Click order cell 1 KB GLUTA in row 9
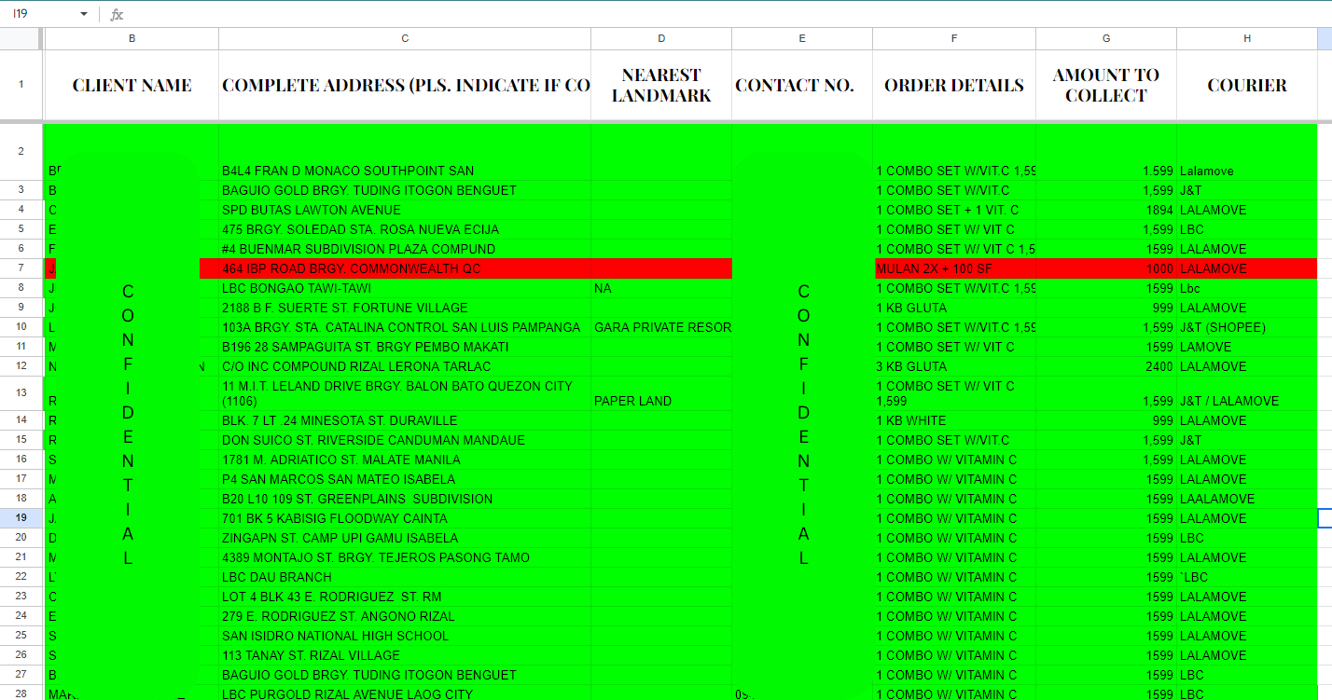1332x700 pixels. pos(954,308)
